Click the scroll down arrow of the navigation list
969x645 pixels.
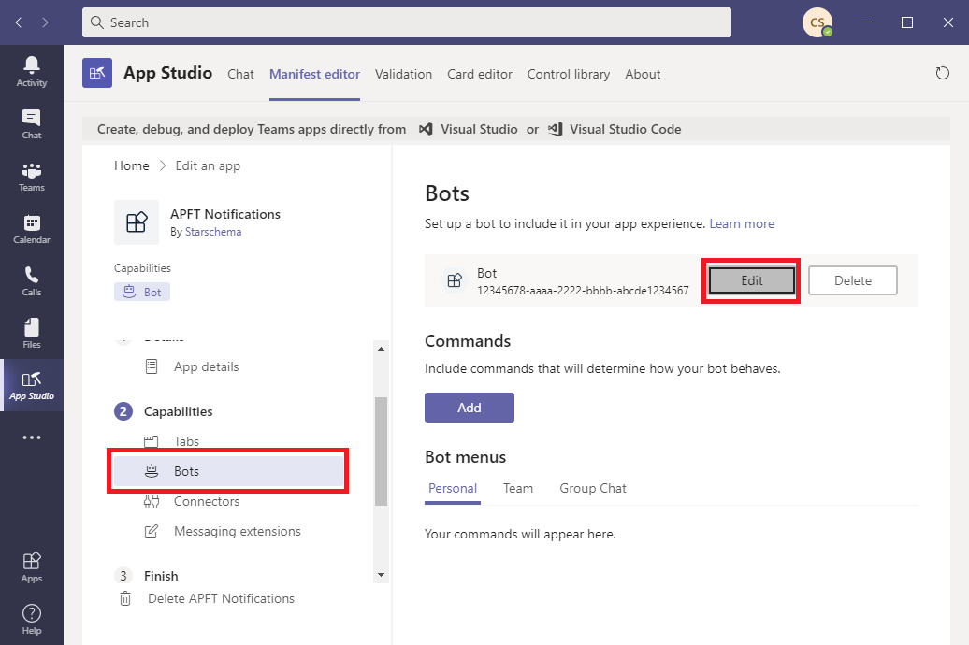tap(382, 575)
